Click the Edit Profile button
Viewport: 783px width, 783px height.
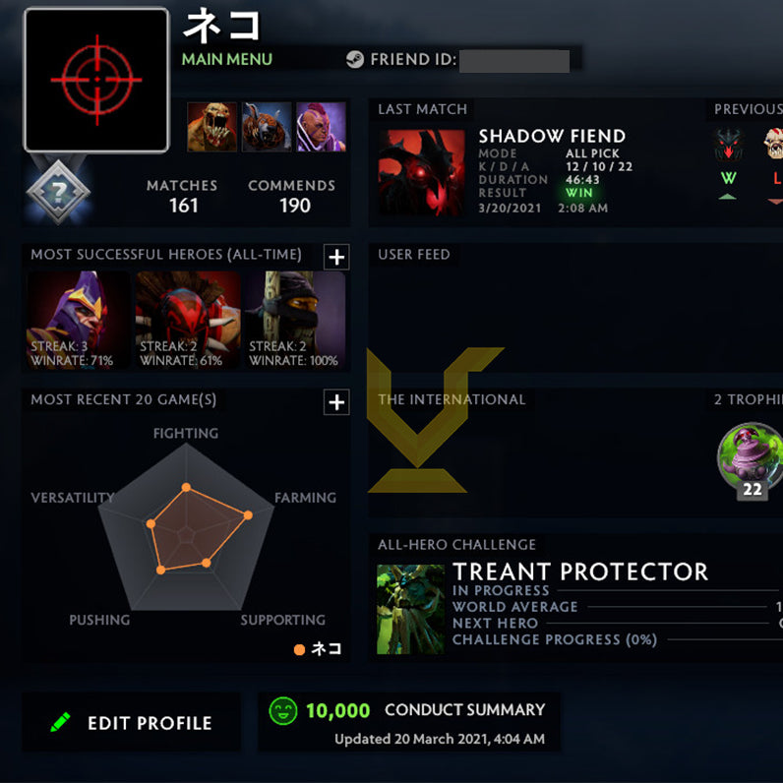132,722
